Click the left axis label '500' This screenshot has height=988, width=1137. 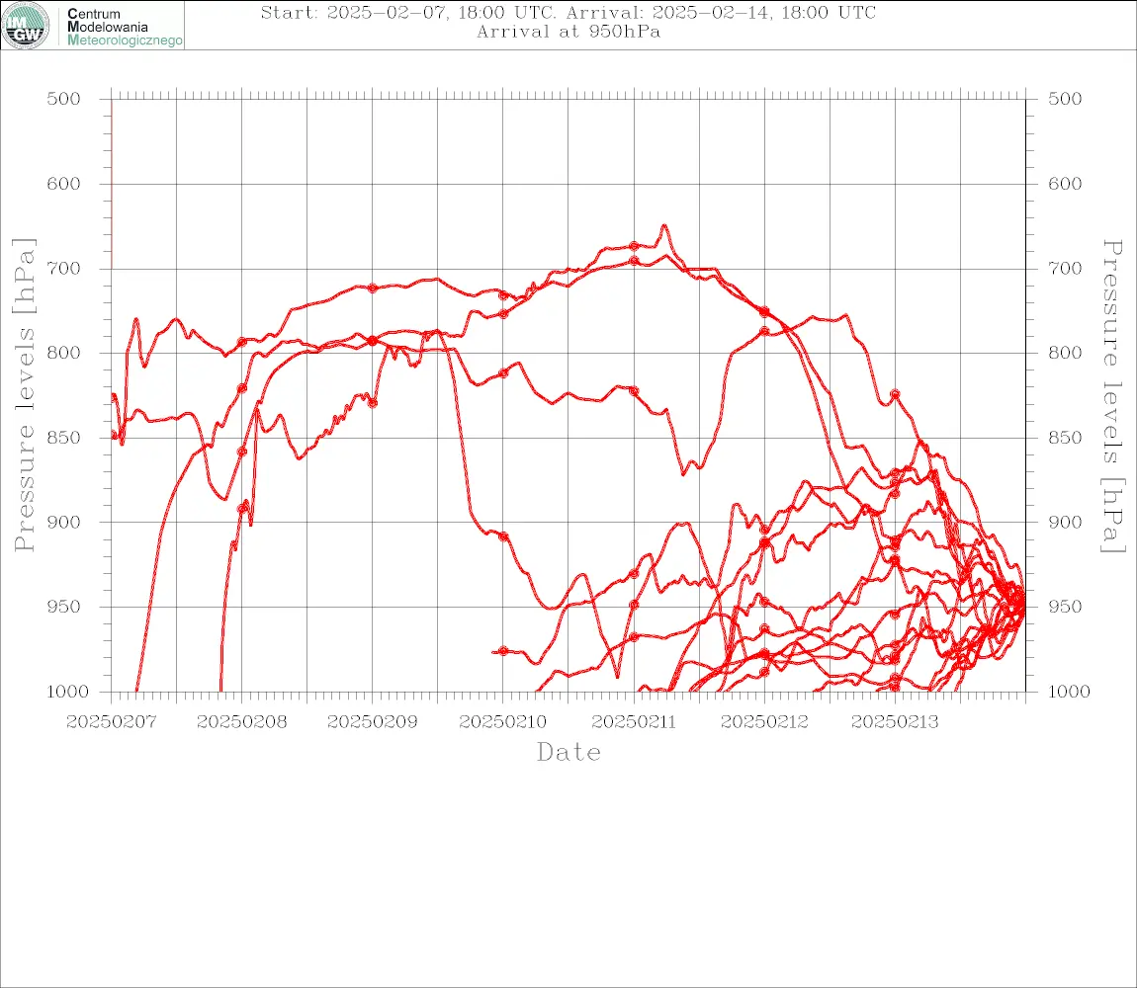tap(64, 99)
